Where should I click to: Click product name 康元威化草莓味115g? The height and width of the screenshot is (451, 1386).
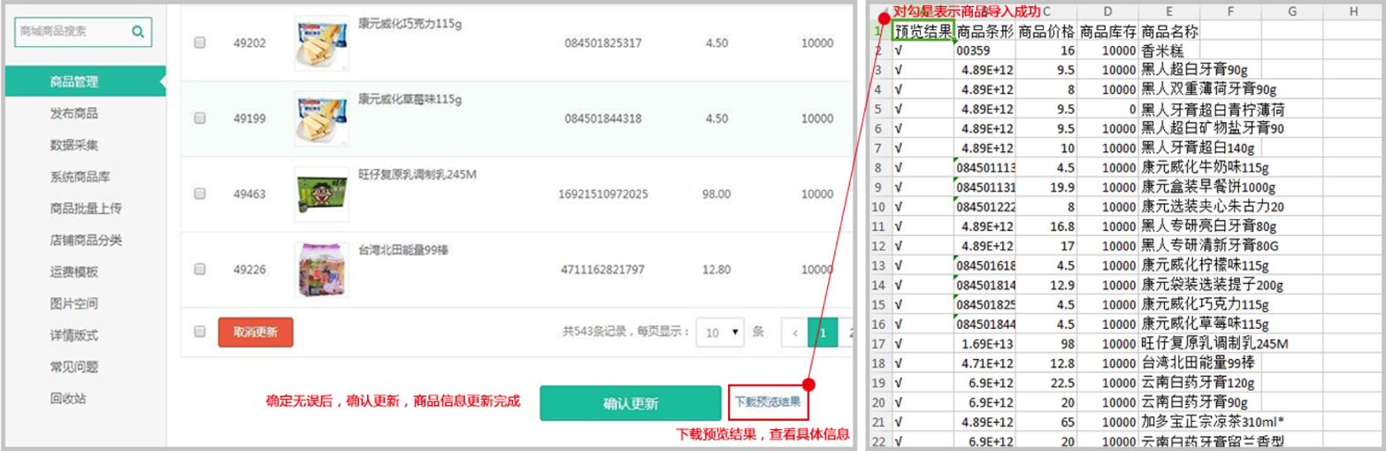click(410, 99)
